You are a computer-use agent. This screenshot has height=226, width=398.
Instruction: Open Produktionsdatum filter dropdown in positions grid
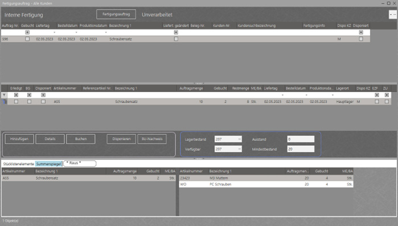[x=333, y=95]
